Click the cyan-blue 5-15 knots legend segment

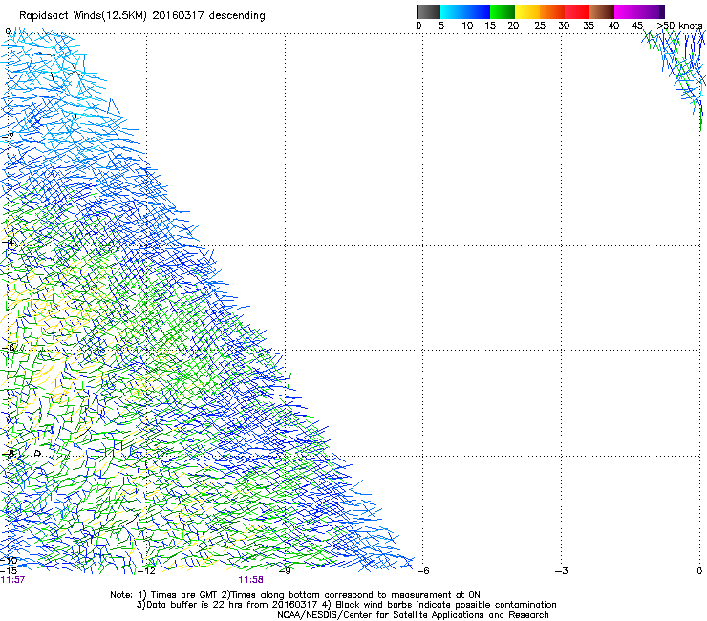coord(465,11)
